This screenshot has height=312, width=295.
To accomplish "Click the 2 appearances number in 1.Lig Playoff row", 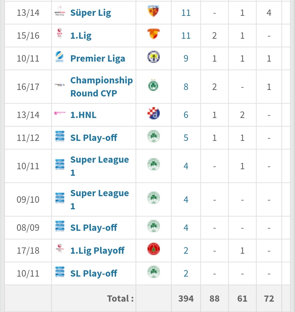I will click(x=186, y=250).
